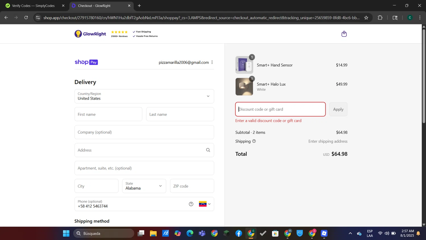Click the address search magnifier icon
The height and width of the screenshot is (240, 426).
208,150
